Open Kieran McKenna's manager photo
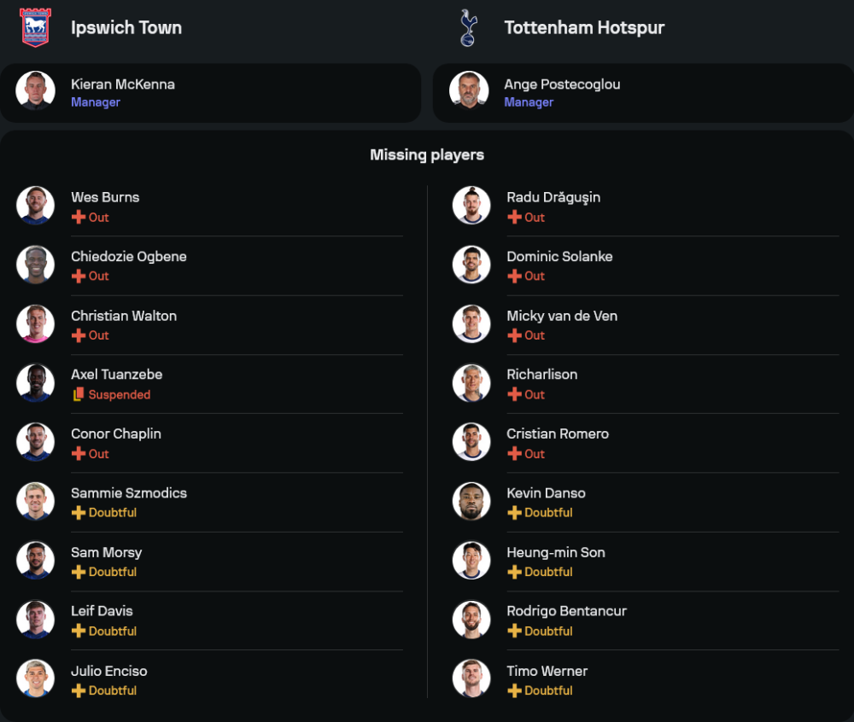This screenshot has width=854, height=722. point(35,91)
